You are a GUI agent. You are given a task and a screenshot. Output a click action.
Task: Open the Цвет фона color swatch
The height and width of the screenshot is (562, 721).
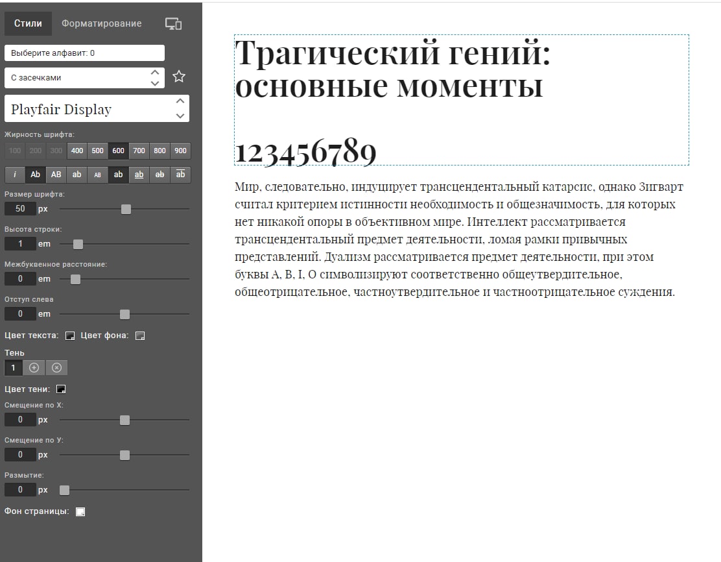[140, 336]
